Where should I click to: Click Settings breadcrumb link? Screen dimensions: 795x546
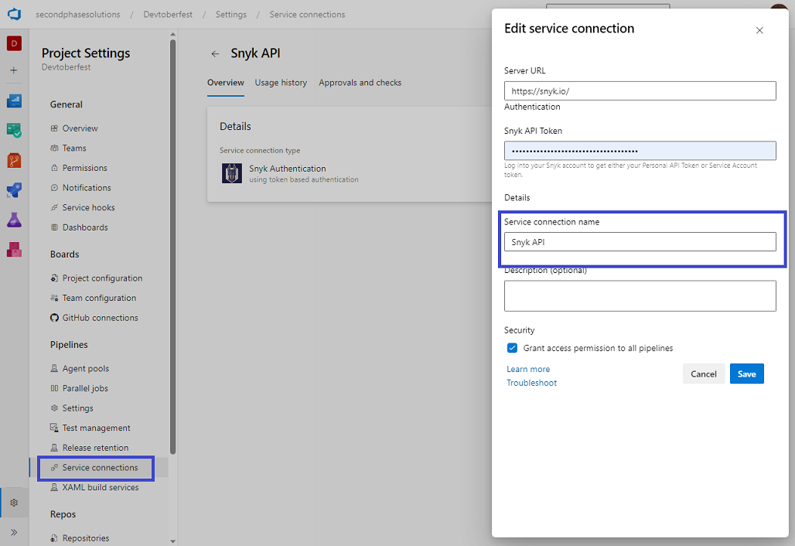231,14
